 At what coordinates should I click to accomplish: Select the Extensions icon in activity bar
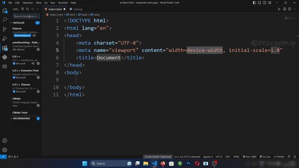(5, 48)
